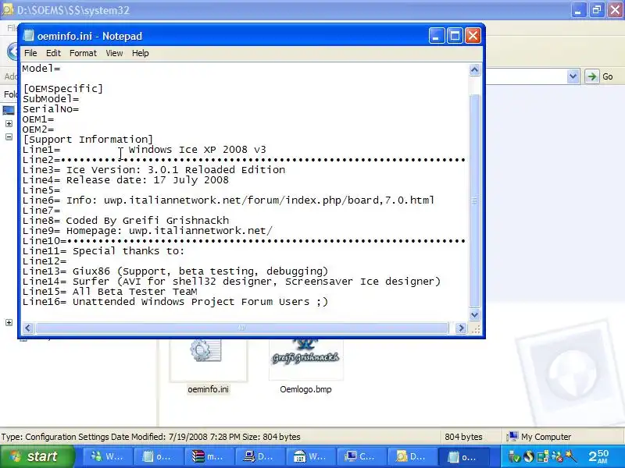
Task: Click Explorer window restore button
Action: 597,10
